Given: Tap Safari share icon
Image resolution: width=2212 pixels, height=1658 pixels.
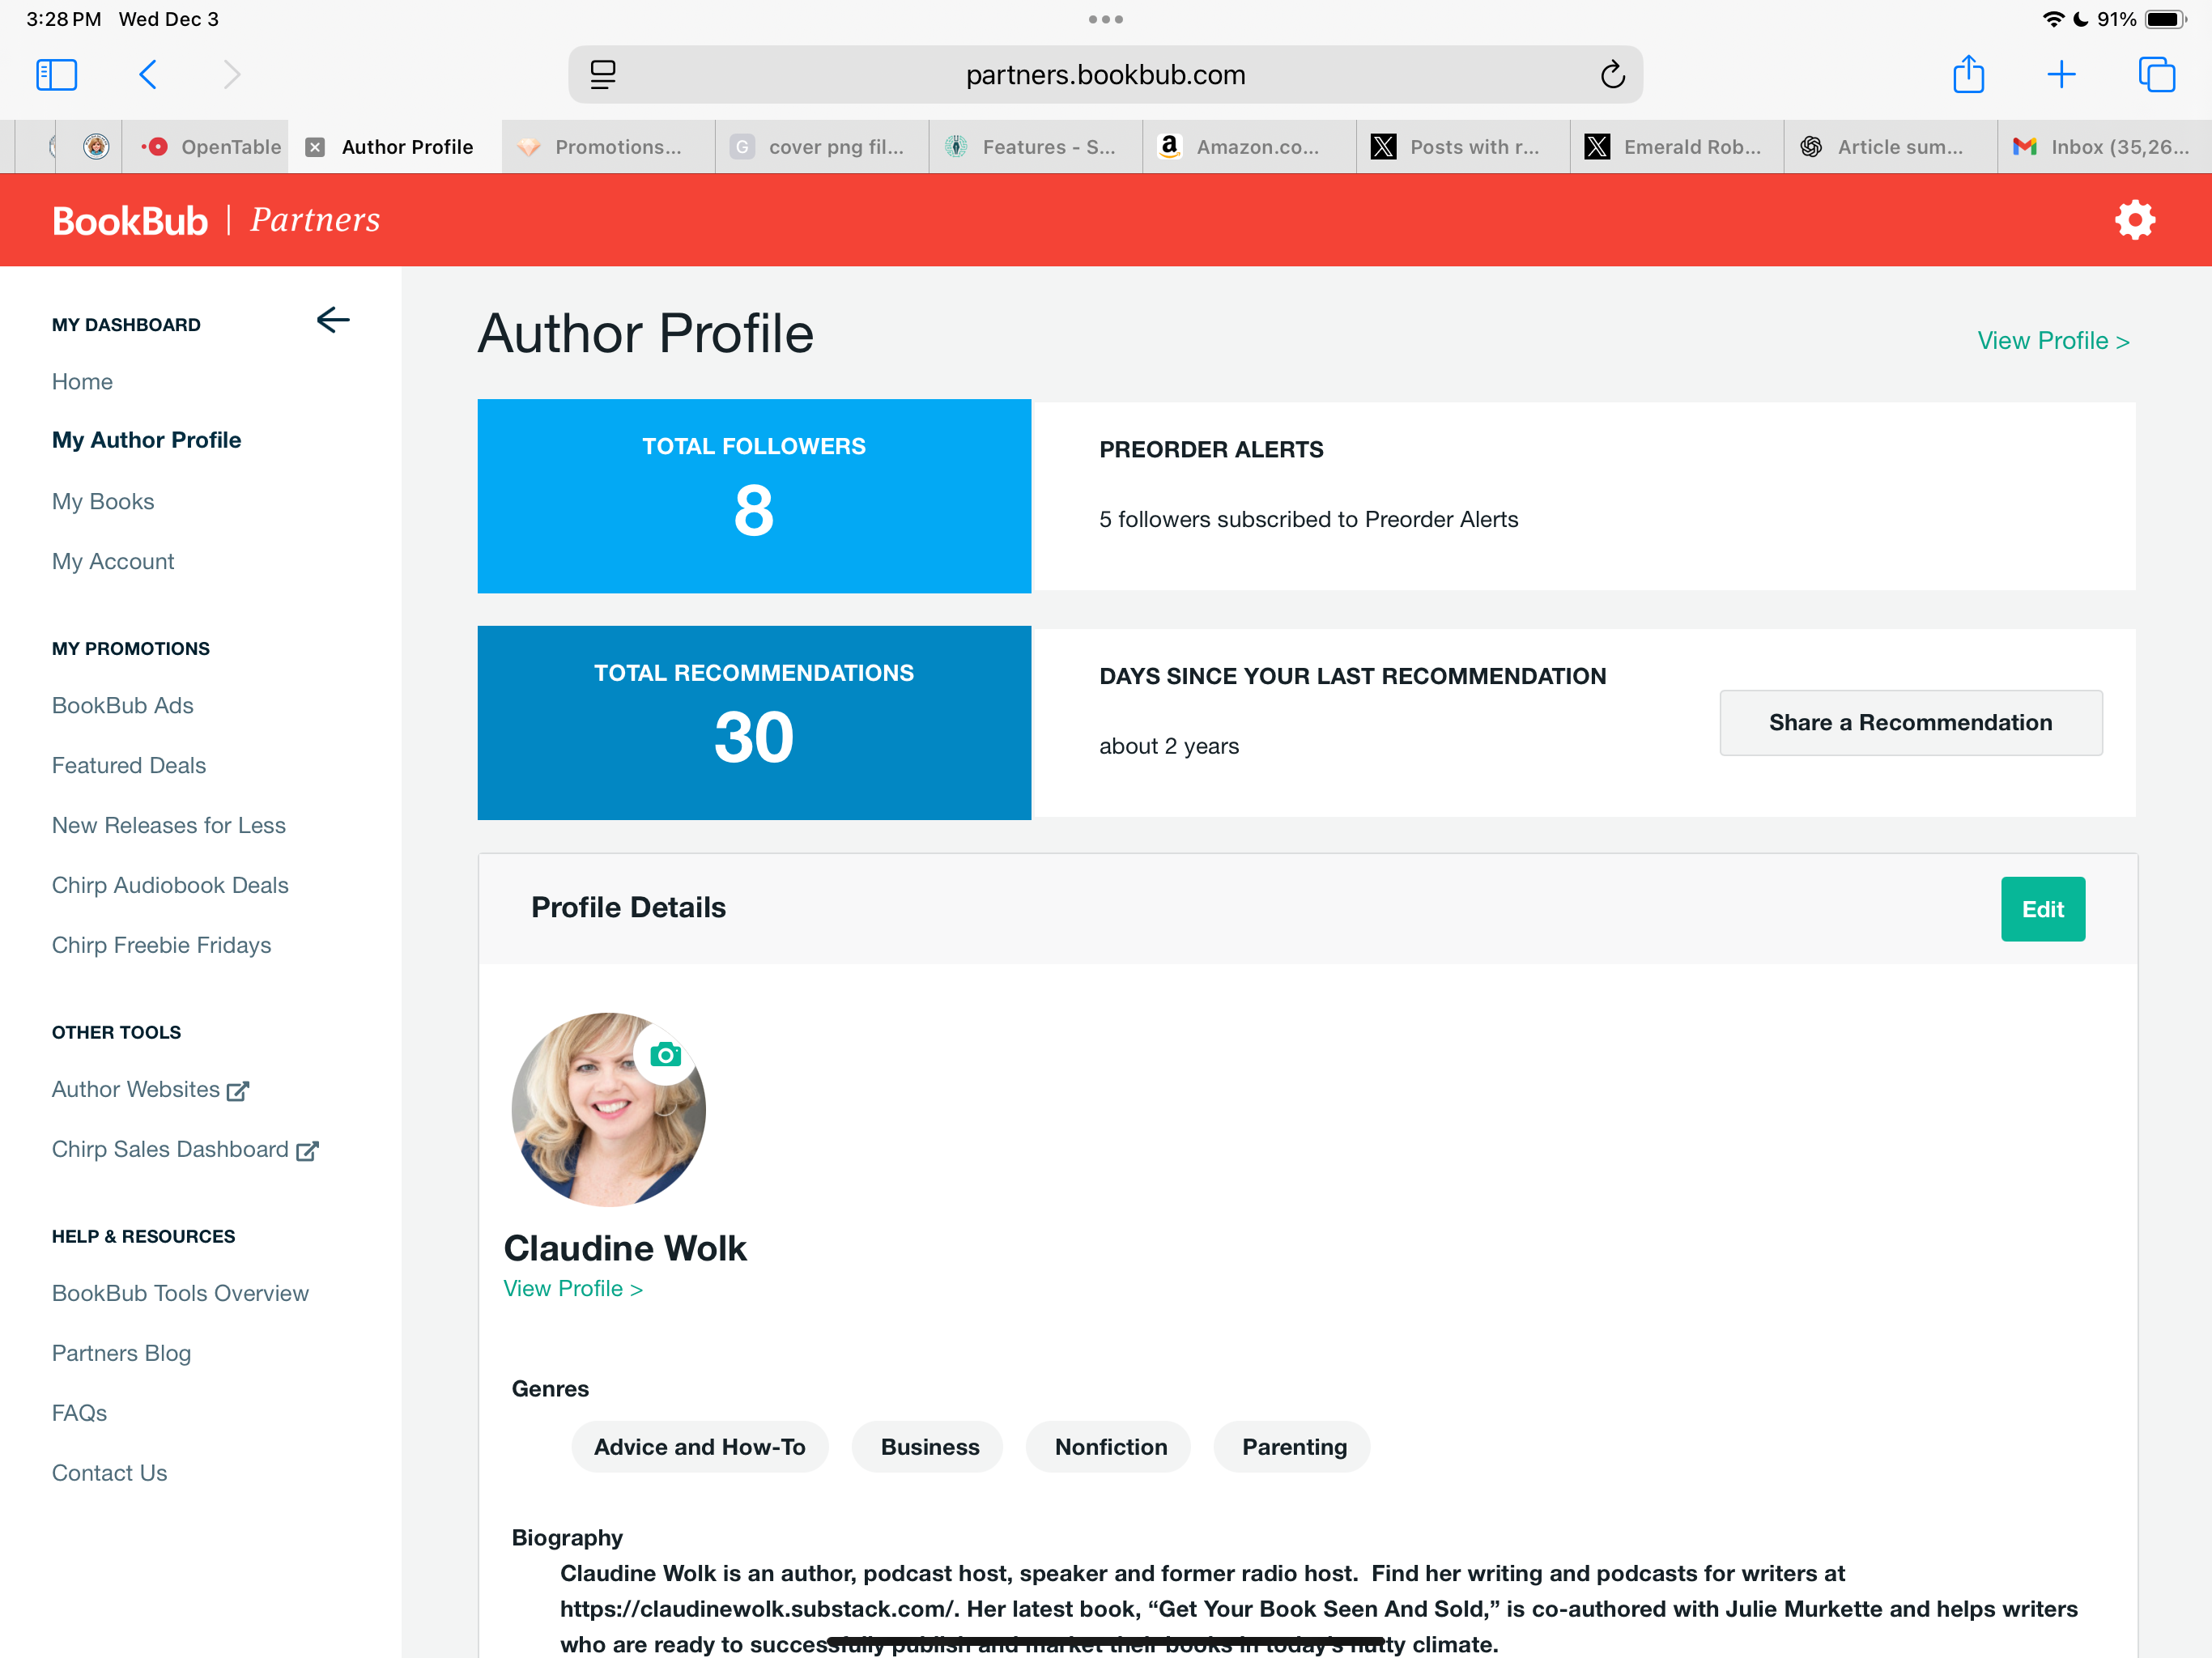Looking at the screenshot, I should [1968, 75].
